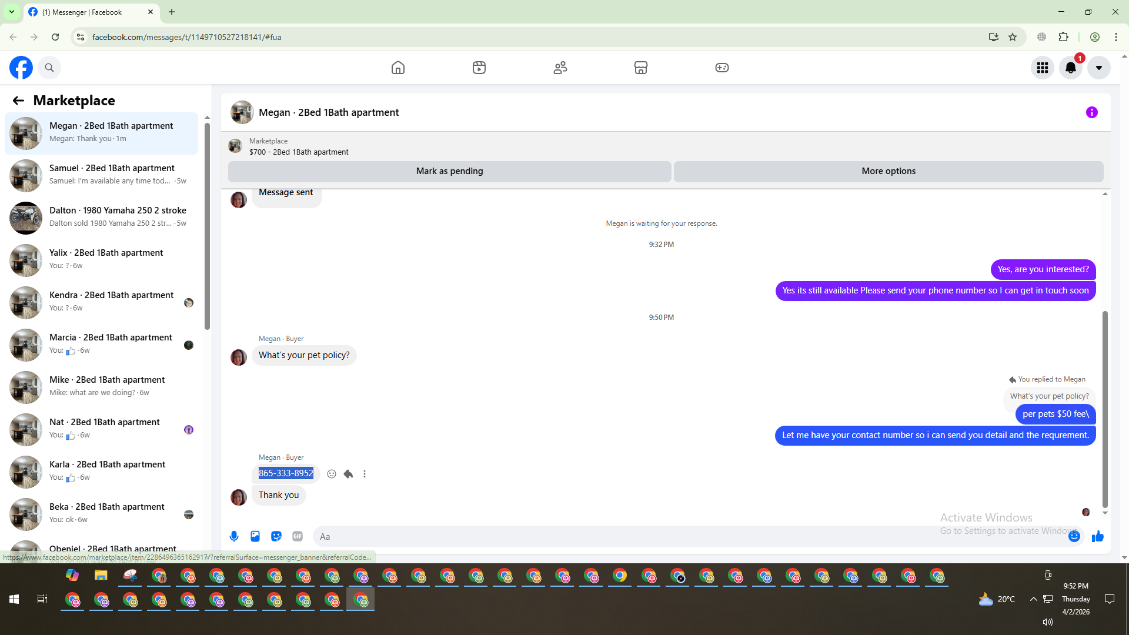Open the Chrome profile icon
Image resolution: width=1129 pixels, height=635 pixels.
1095,37
